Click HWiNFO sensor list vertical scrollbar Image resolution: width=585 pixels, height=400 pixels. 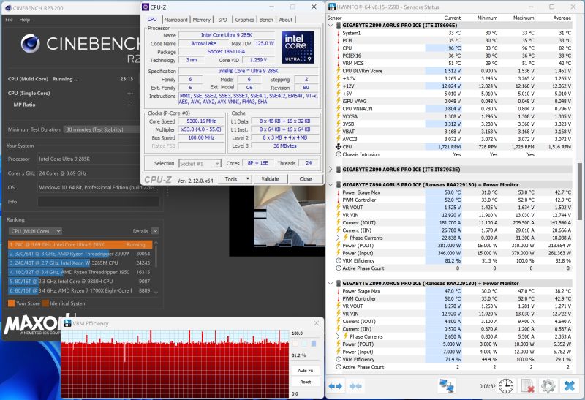click(579, 192)
